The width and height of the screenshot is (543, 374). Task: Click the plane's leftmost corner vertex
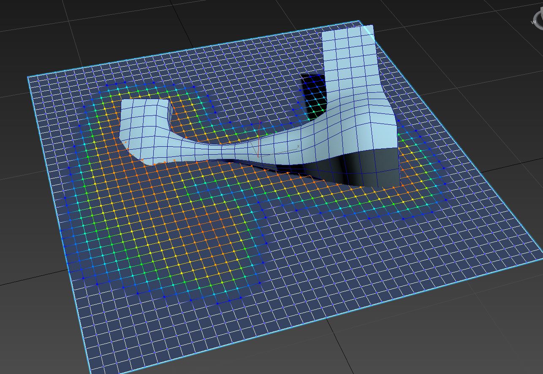pyautogui.click(x=28, y=77)
